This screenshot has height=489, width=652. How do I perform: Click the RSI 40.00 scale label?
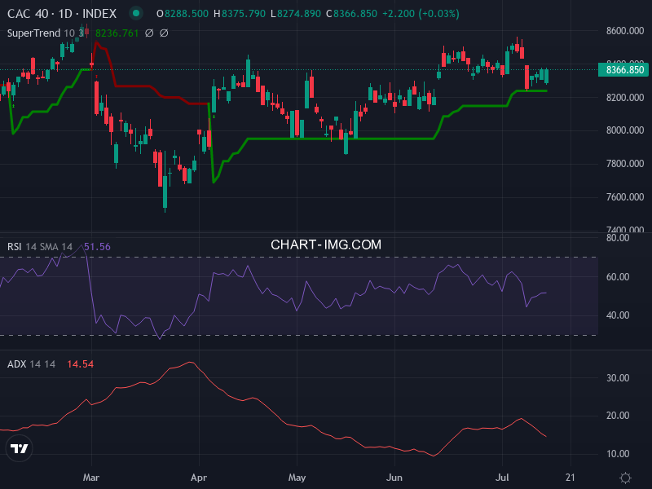[x=618, y=315]
